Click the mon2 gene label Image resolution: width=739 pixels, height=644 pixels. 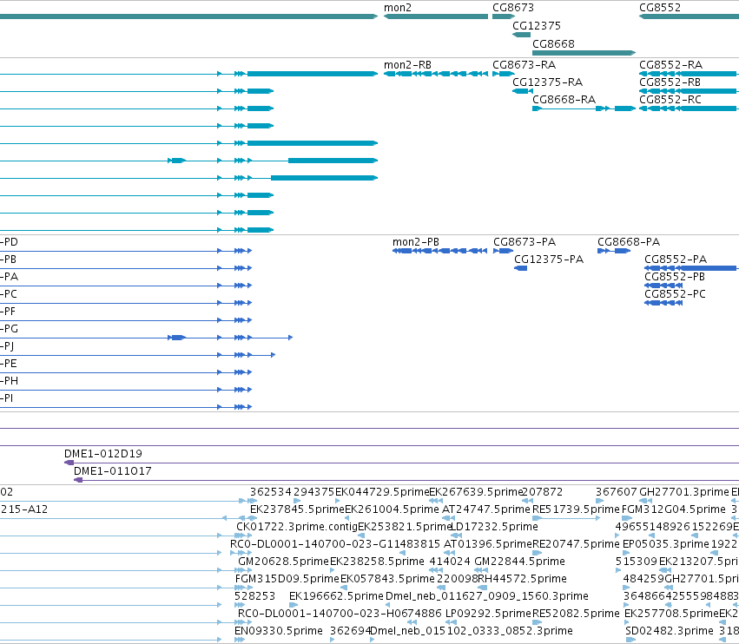pos(398,8)
